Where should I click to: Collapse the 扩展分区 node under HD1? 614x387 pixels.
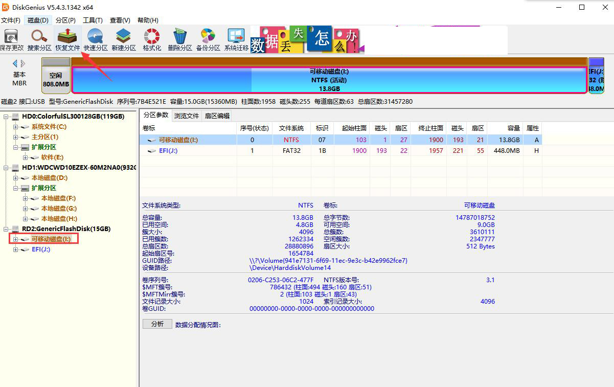[15, 188]
